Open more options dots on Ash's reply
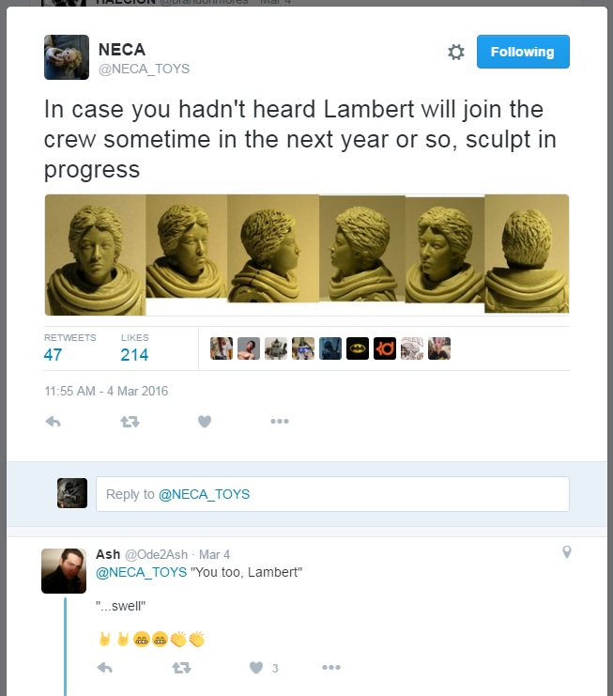This screenshot has height=696, width=613. coord(331,667)
